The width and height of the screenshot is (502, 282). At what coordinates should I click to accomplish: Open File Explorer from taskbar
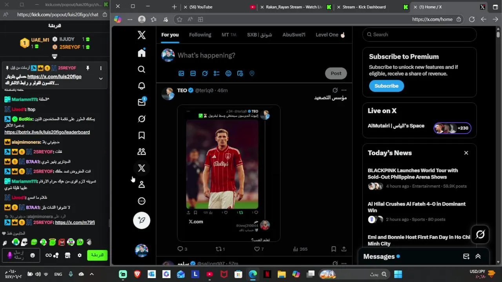tap(282, 274)
